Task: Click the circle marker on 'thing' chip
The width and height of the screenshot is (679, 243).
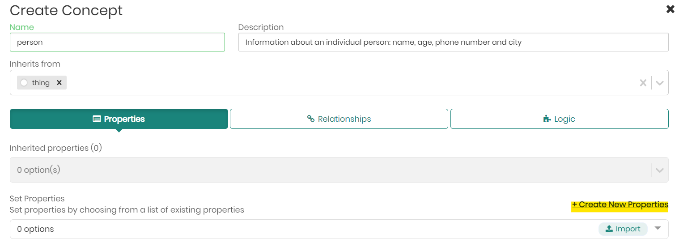Action: 24,83
